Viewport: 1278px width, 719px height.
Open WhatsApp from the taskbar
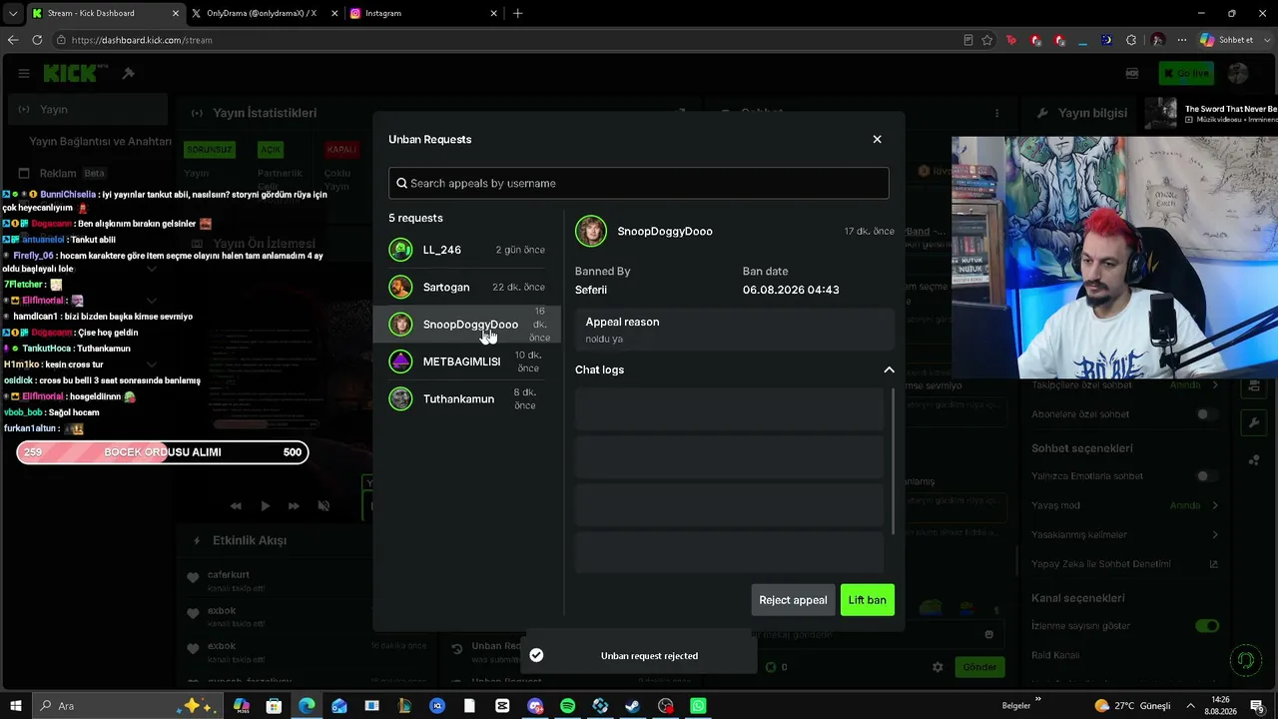[698, 706]
